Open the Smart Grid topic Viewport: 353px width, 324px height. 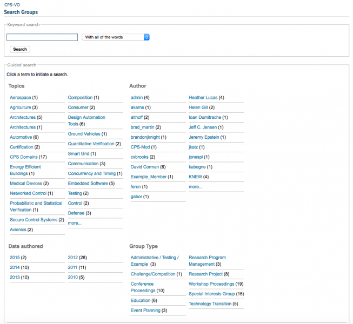(78, 154)
